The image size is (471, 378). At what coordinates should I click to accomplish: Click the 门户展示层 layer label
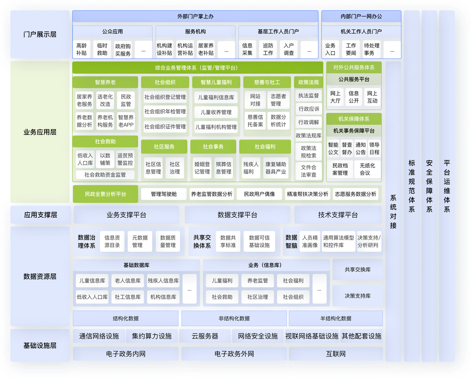pyautogui.click(x=40, y=34)
